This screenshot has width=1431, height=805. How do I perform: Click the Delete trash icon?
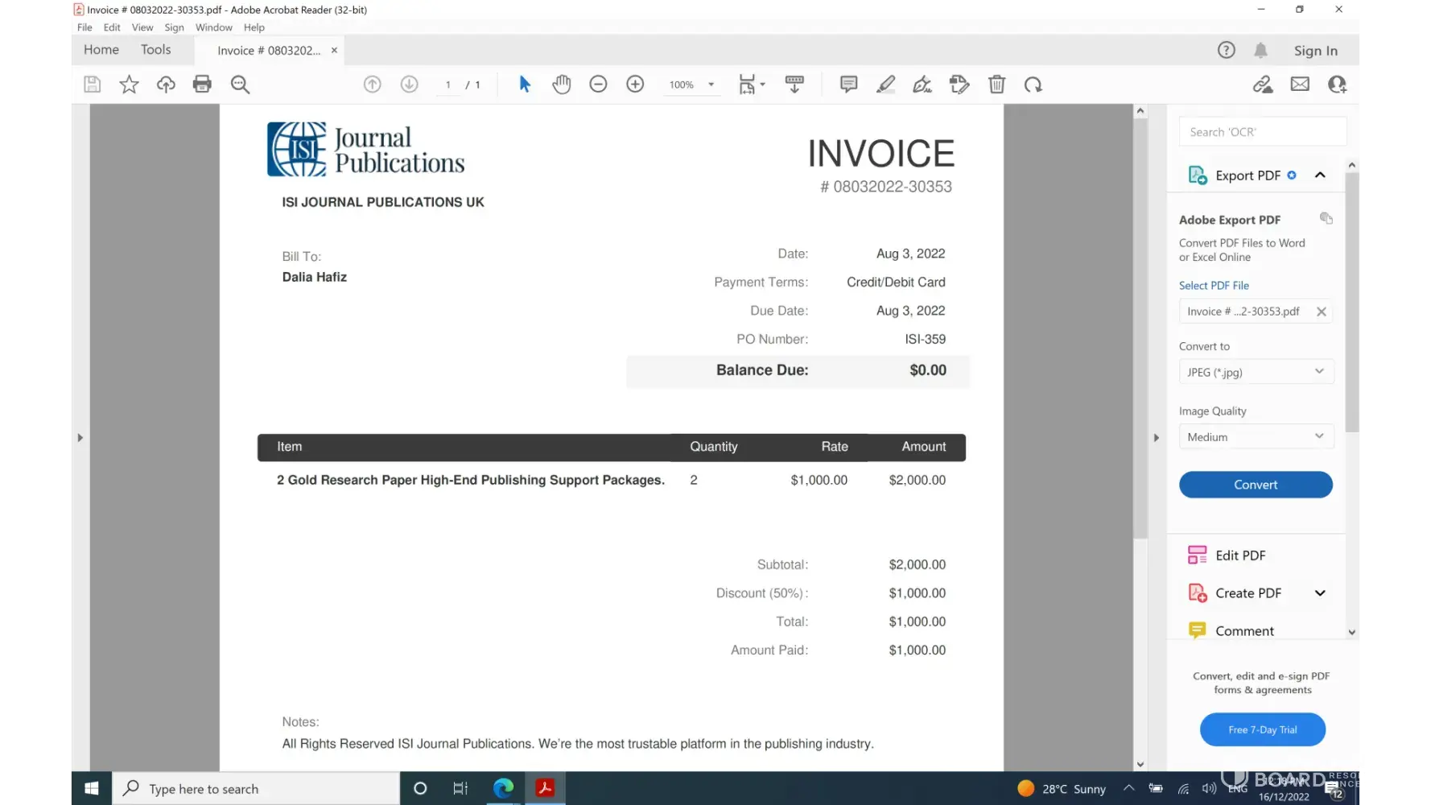click(996, 85)
